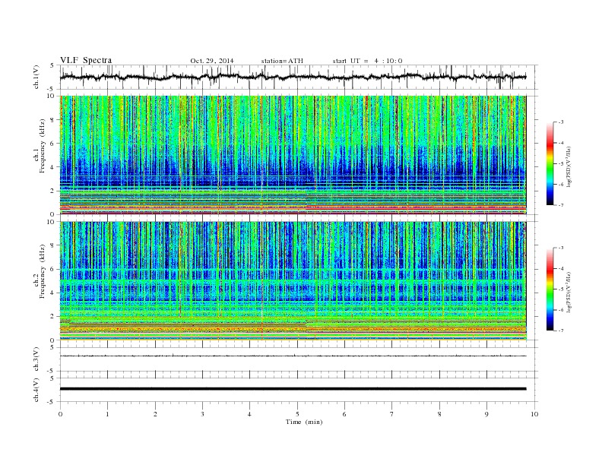Screen dimensions: 602x465
Task: Click the "ch.4(V)" axis label
Action: pyautogui.click(x=36, y=390)
